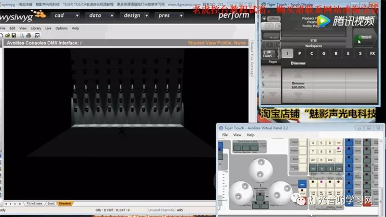Go to next view tab arrow
Screen dimensions: 386x217
[15, 204]
